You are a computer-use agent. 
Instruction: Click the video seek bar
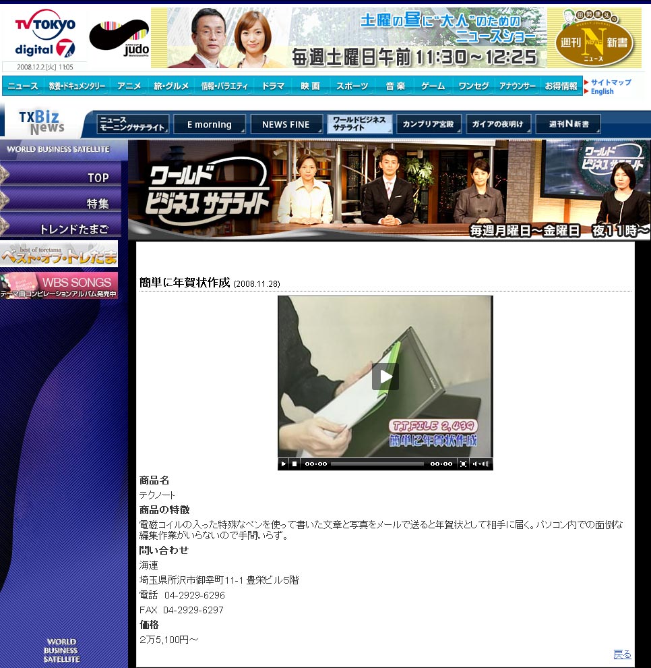point(377,464)
